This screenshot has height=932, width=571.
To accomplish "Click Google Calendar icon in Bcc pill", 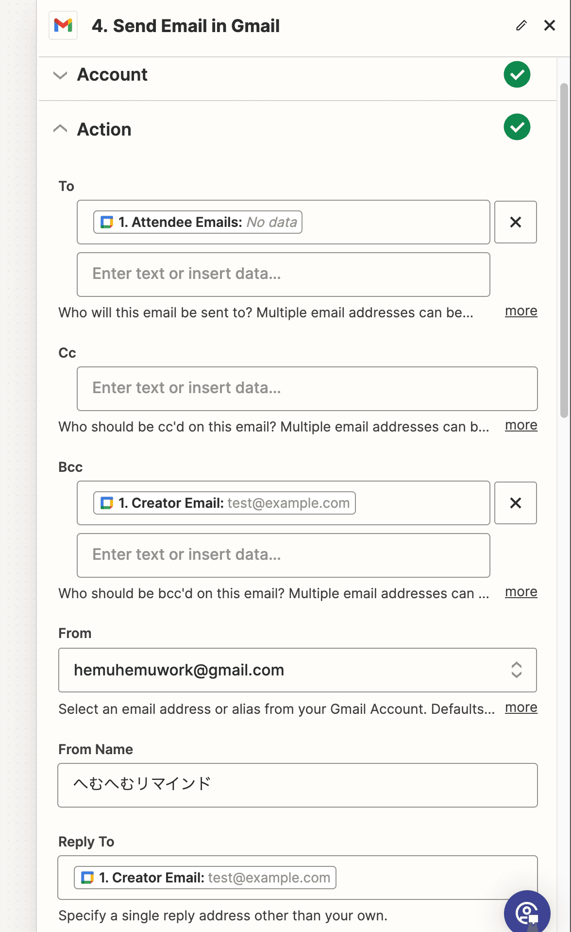I will [x=107, y=503].
